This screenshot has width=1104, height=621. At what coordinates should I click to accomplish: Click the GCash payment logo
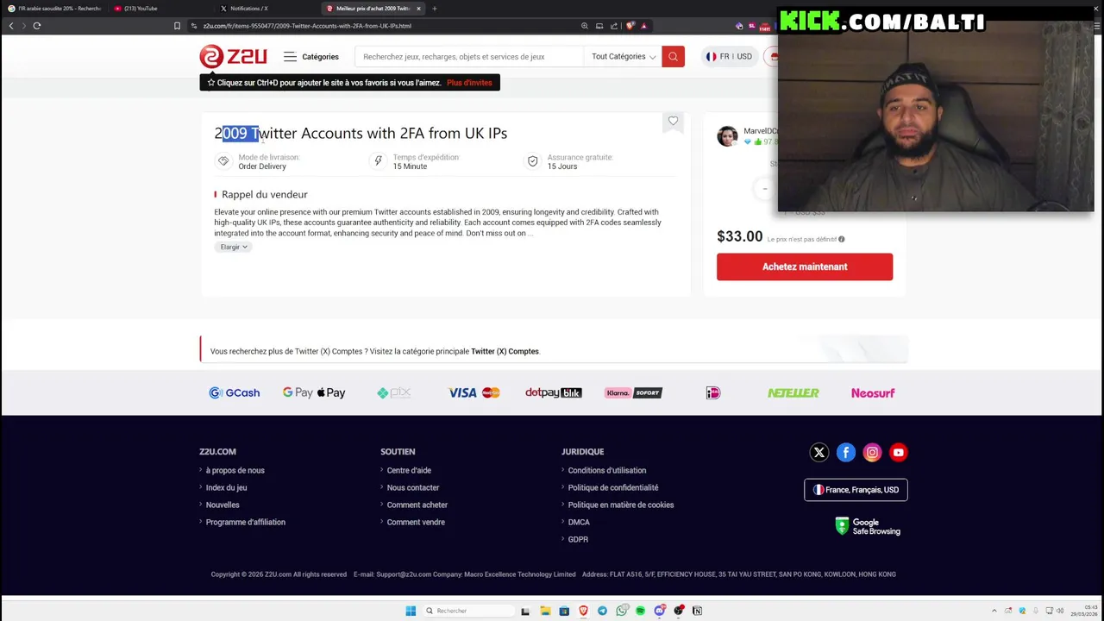click(x=234, y=393)
